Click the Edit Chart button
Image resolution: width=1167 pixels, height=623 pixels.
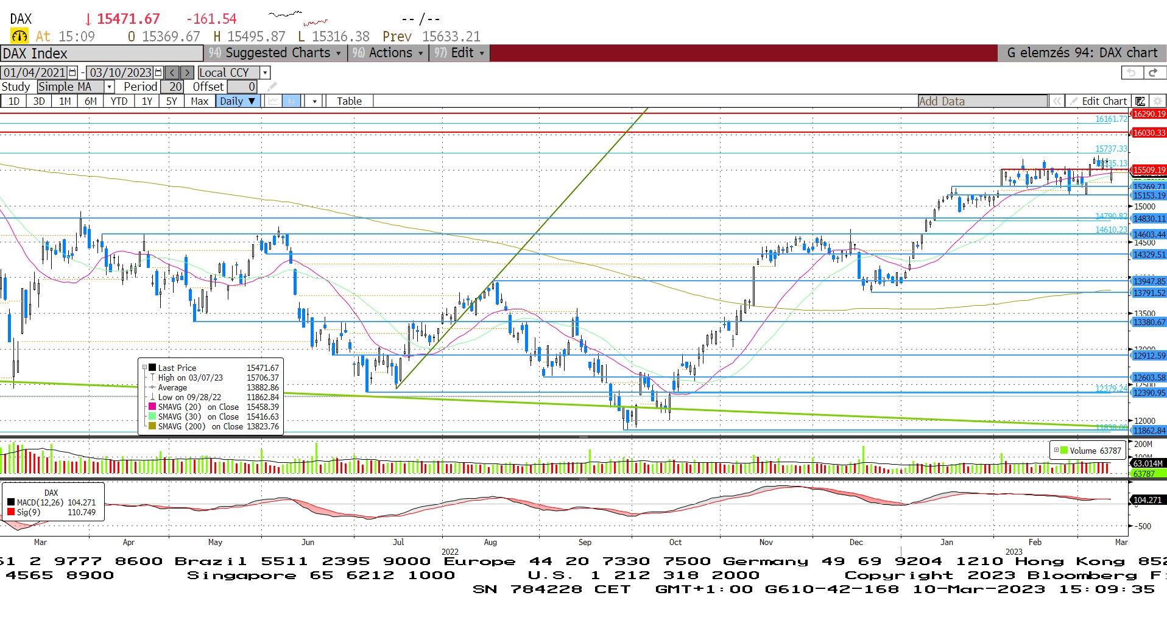[x=1098, y=101]
